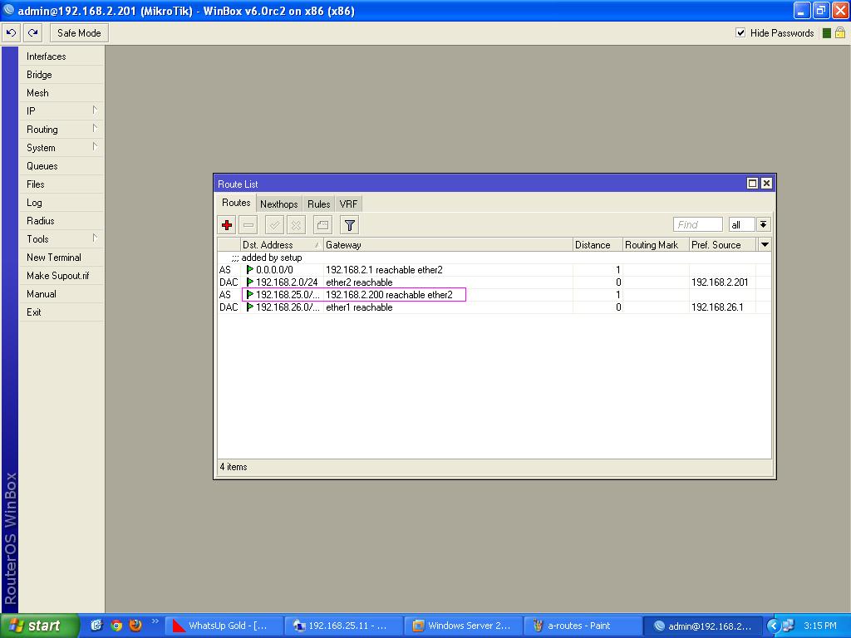Open the 'all' routing table dropdown
Image resolution: width=851 pixels, height=638 pixels.
tap(763, 224)
